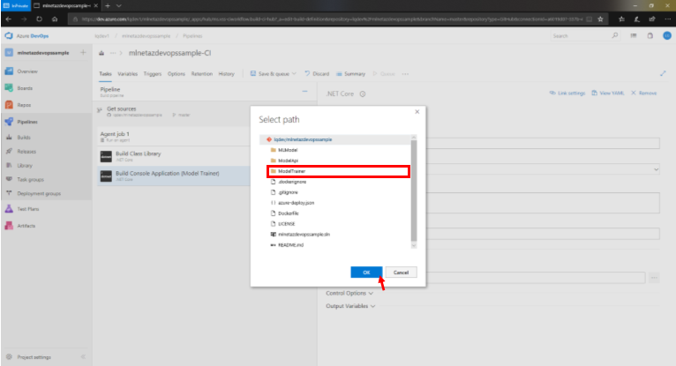Click the file list scrollbar in the dialog
Image resolution: width=676 pixels, height=366 pixels.
(x=414, y=185)
